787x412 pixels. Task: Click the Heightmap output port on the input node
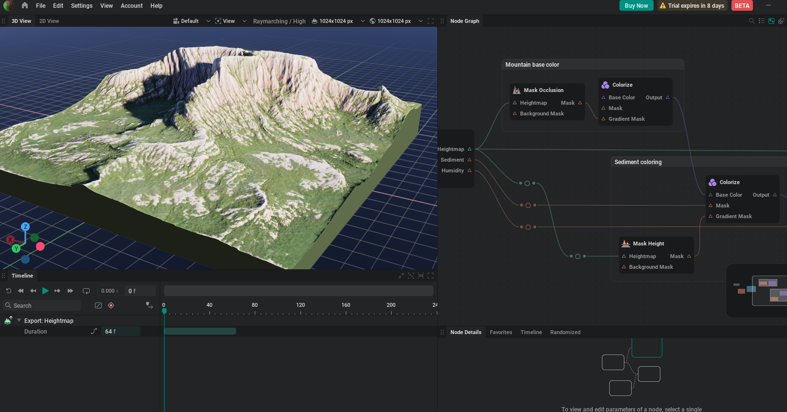point(469,149)
